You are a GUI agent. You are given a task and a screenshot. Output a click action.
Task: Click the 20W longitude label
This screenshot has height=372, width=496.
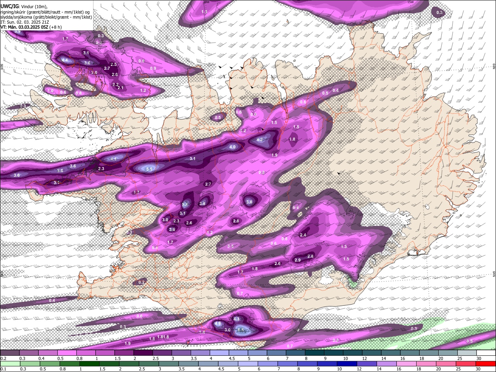coord(207,2)
